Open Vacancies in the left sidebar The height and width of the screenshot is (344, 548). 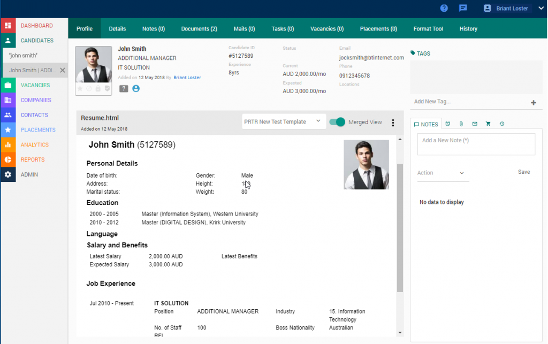click(35, 85)
